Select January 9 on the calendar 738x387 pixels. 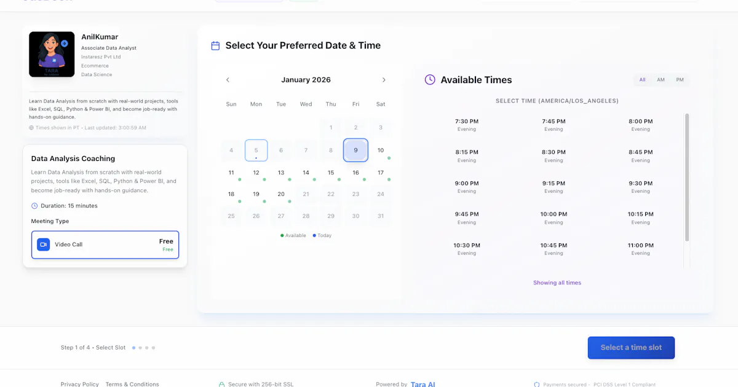tap(355, 150)
